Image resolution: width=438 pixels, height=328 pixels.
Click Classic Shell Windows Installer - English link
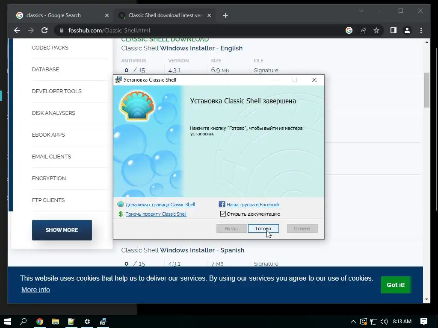coord(182,48)
